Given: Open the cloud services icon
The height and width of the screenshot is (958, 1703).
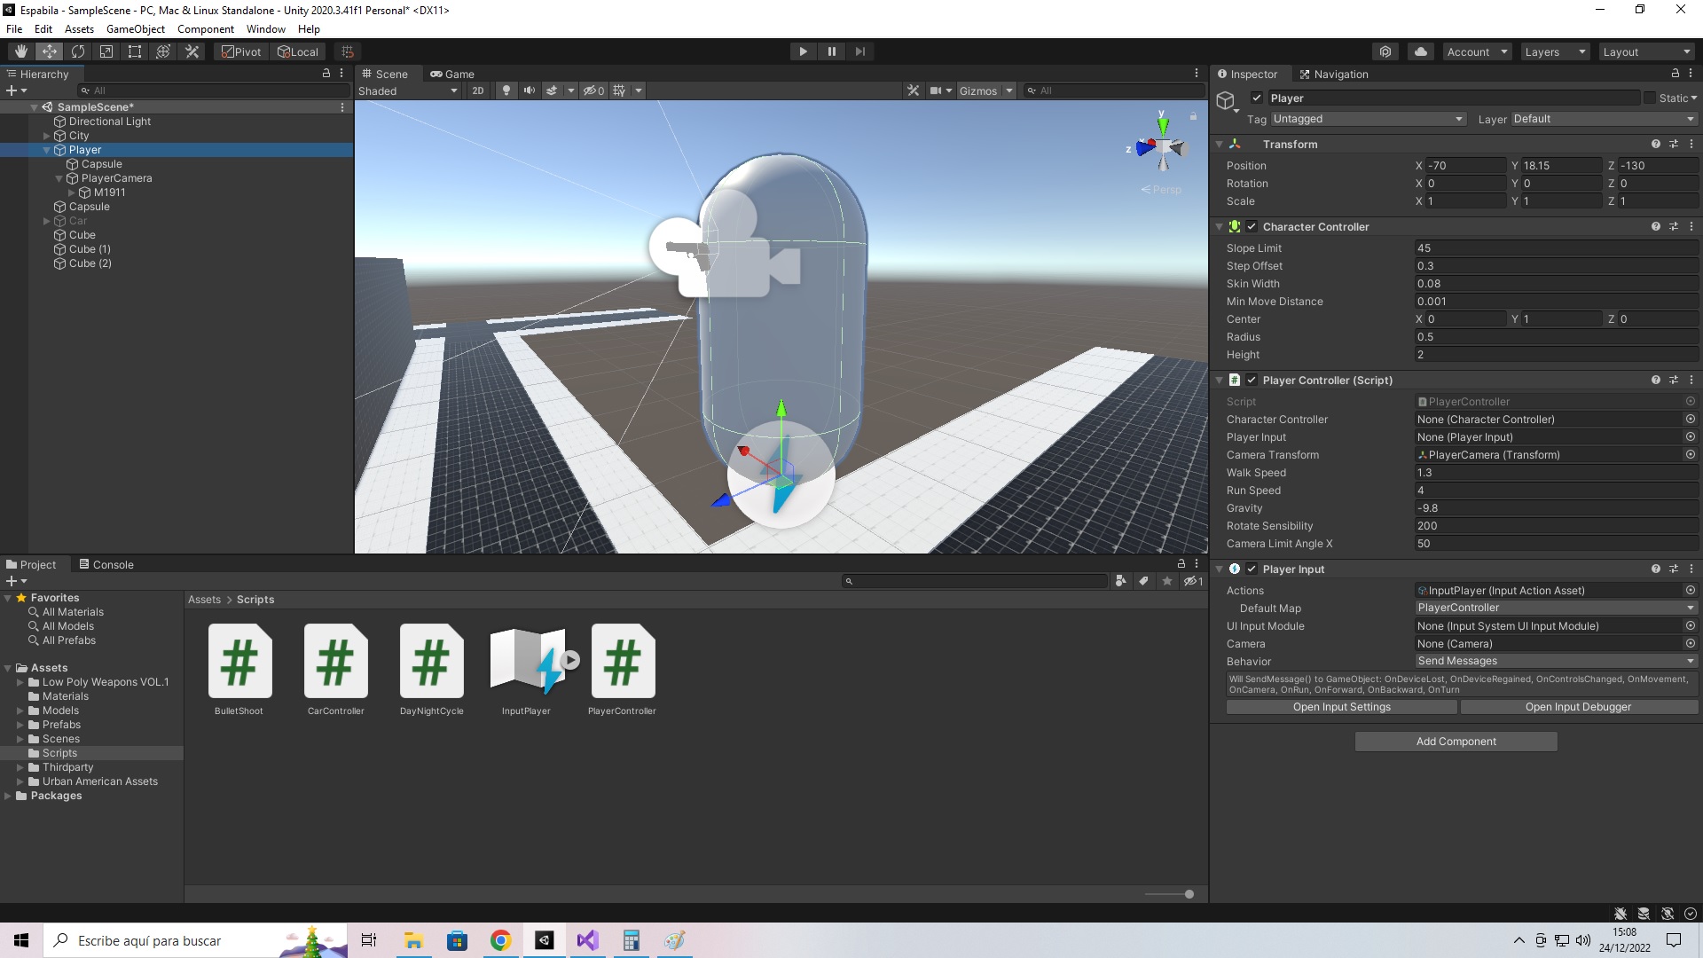Looking at the screenshot, I should coord(1421,51).
